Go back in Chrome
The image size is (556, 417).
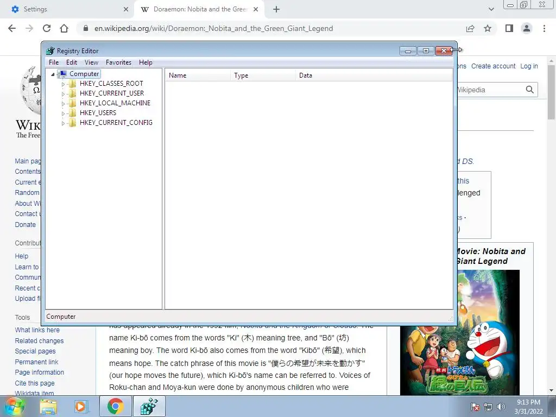(x=12, y=28)
